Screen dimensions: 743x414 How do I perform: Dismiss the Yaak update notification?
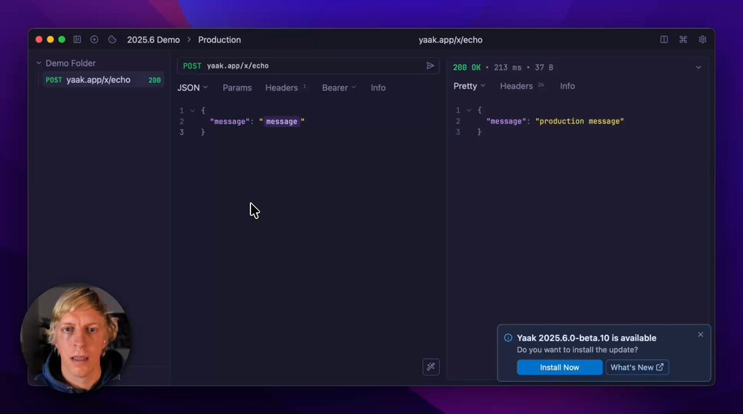[x=700, y=335]
